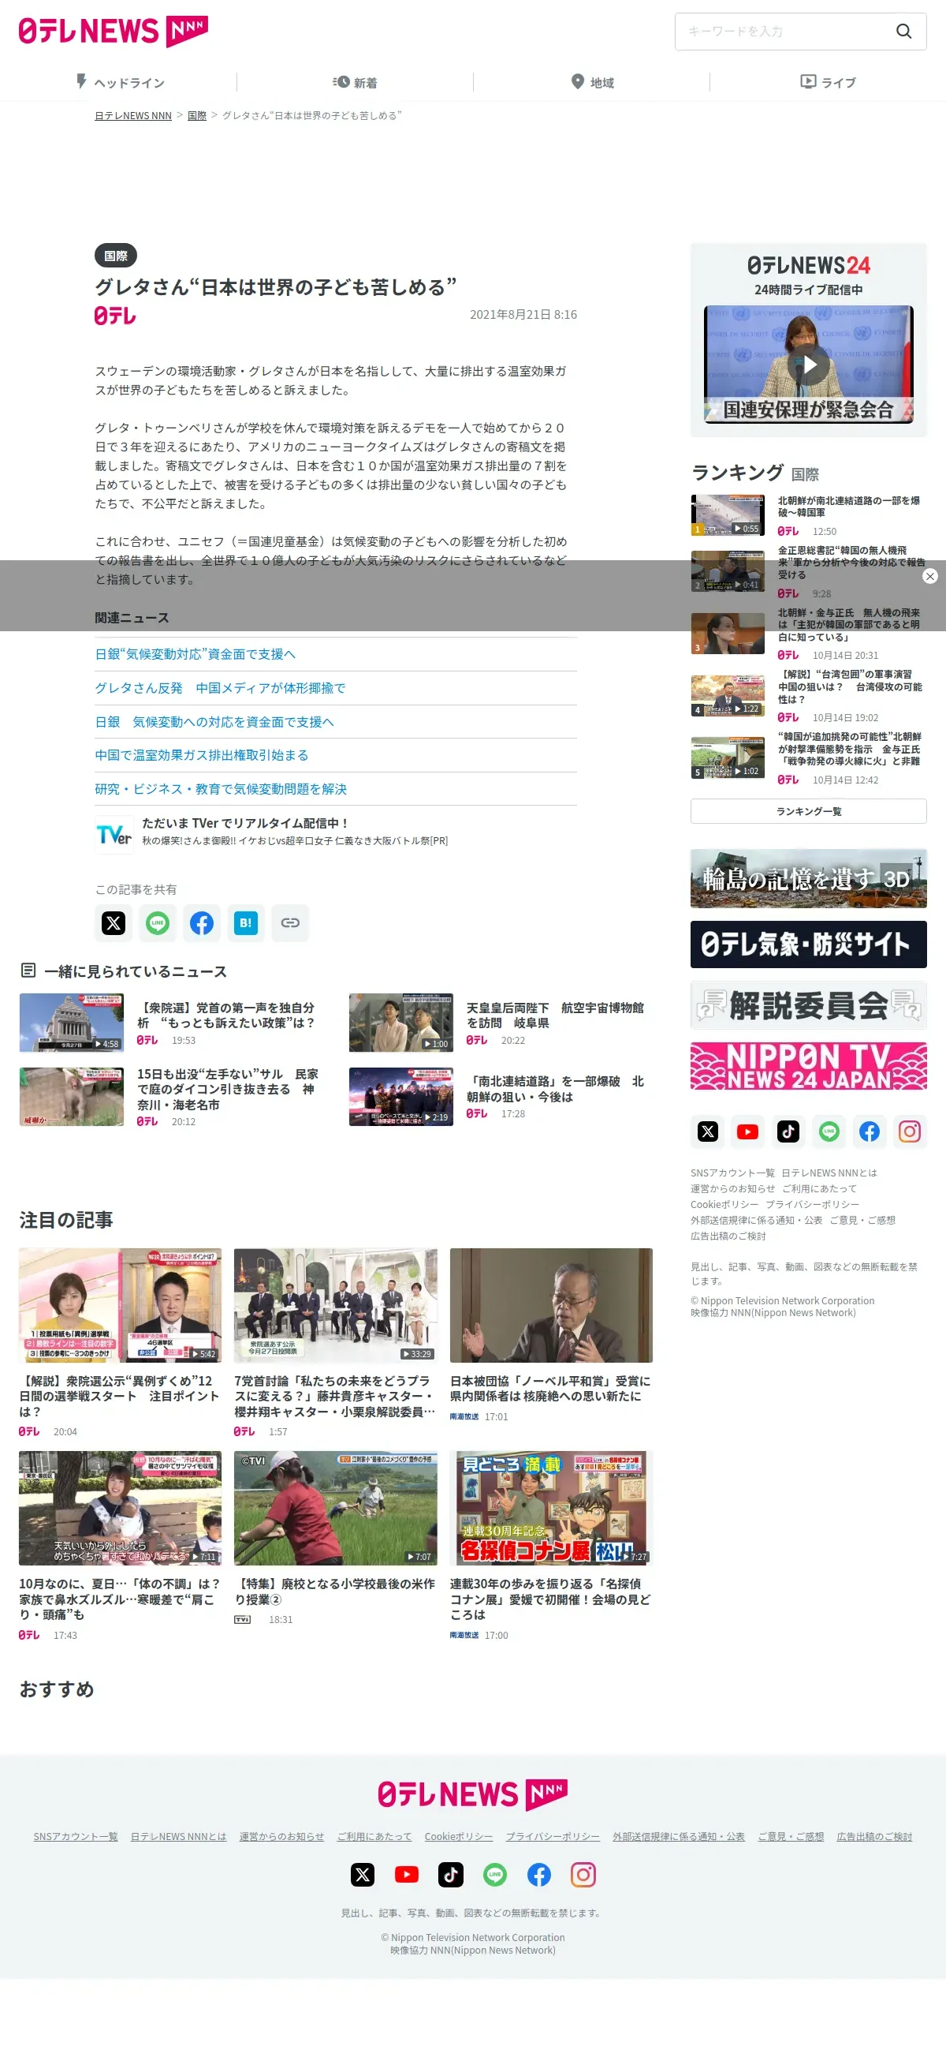Image resolution: width=946 pixels, height=2046 pixels.
Task: Play 7党首討論 33:29 video thumbnail
Action: click(336, 1305)
